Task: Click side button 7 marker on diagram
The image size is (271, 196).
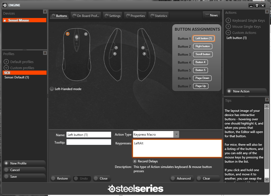Action: tap(116, 48)
